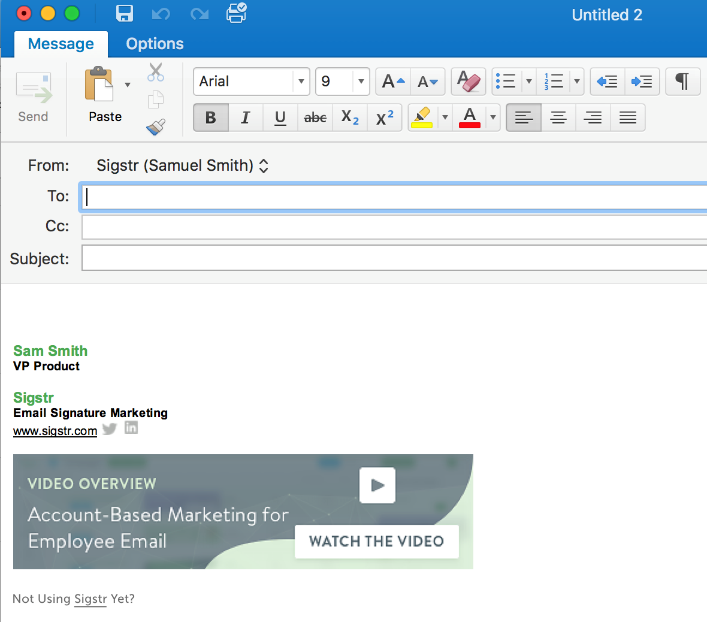Show paragraph marks with pilcrow icon
This screenshot has width=707, height=622.
682,81
